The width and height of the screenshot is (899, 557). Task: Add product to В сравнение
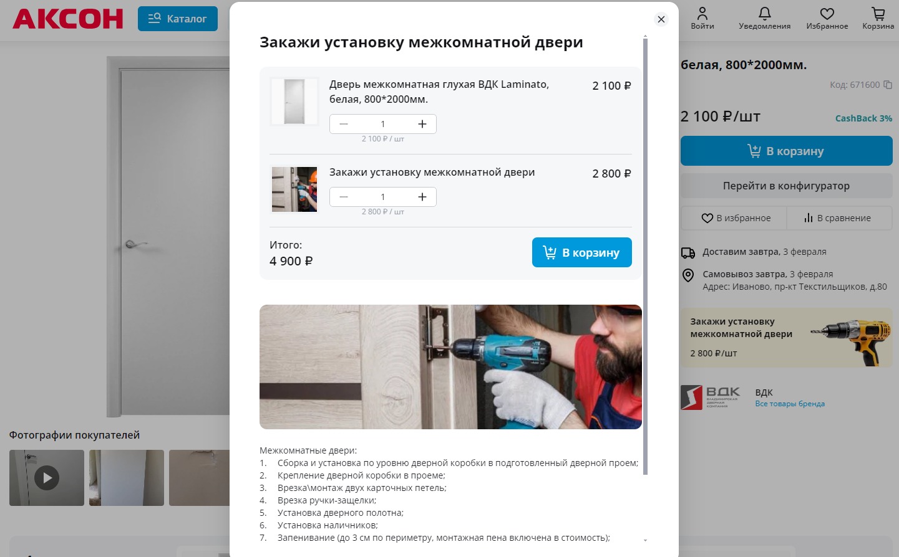click(838, 218)
